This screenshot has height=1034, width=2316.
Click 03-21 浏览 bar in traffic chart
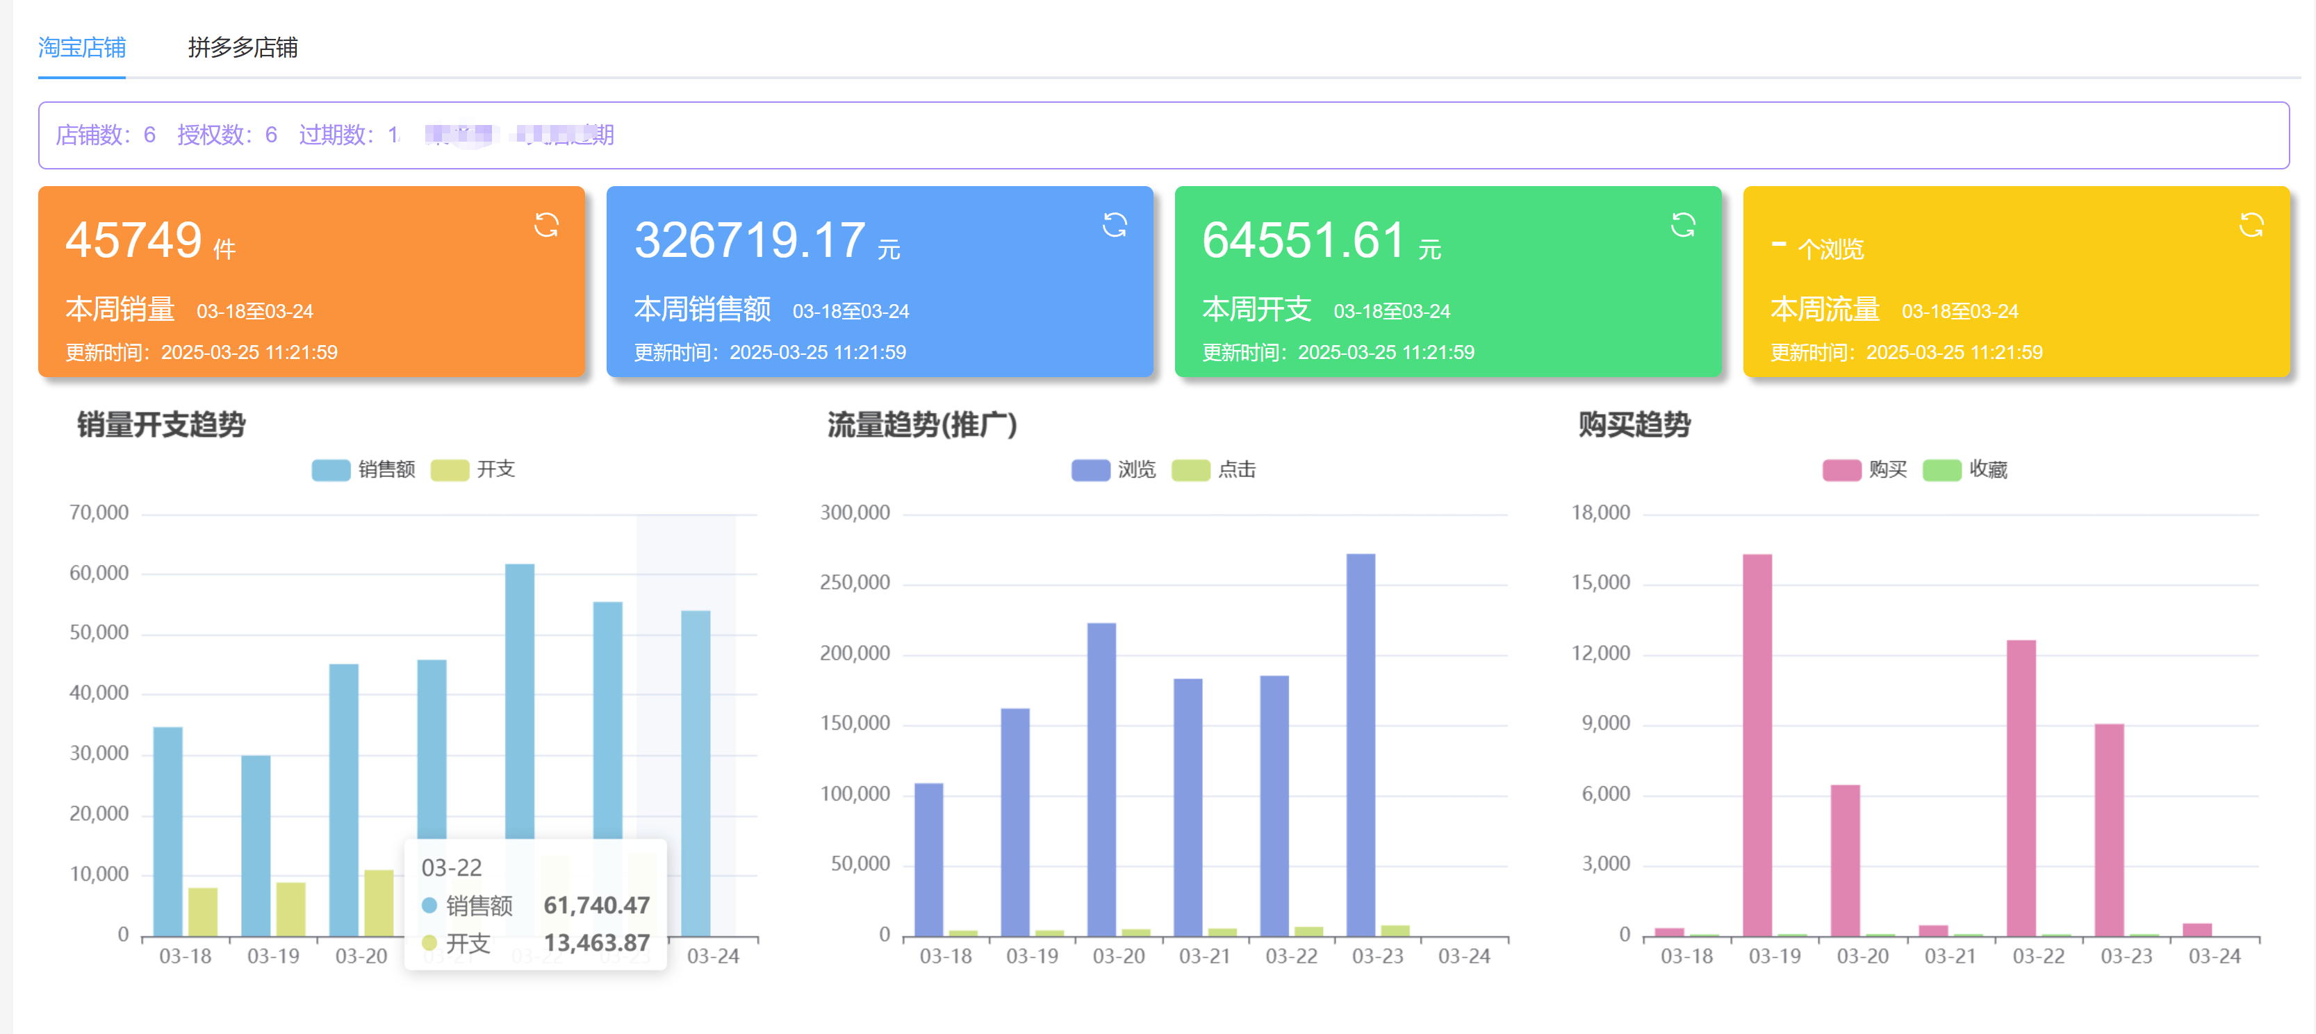tap(1188, 808)
